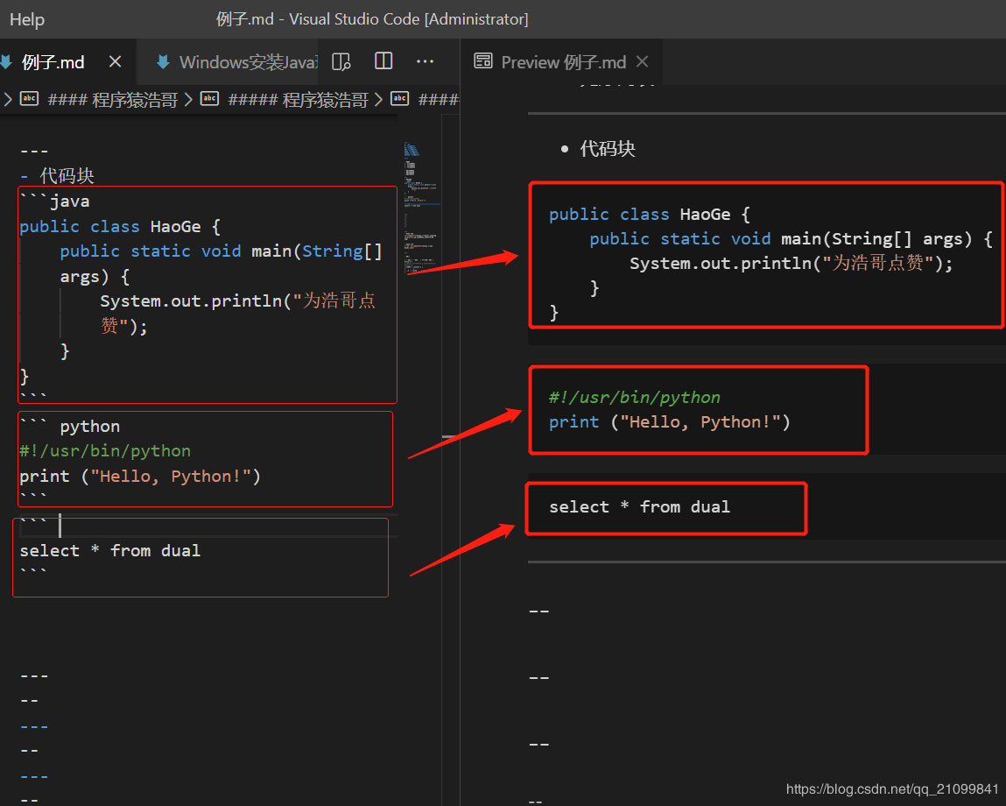Open the Help menu

pyautogui.click(x=26, y=19)
